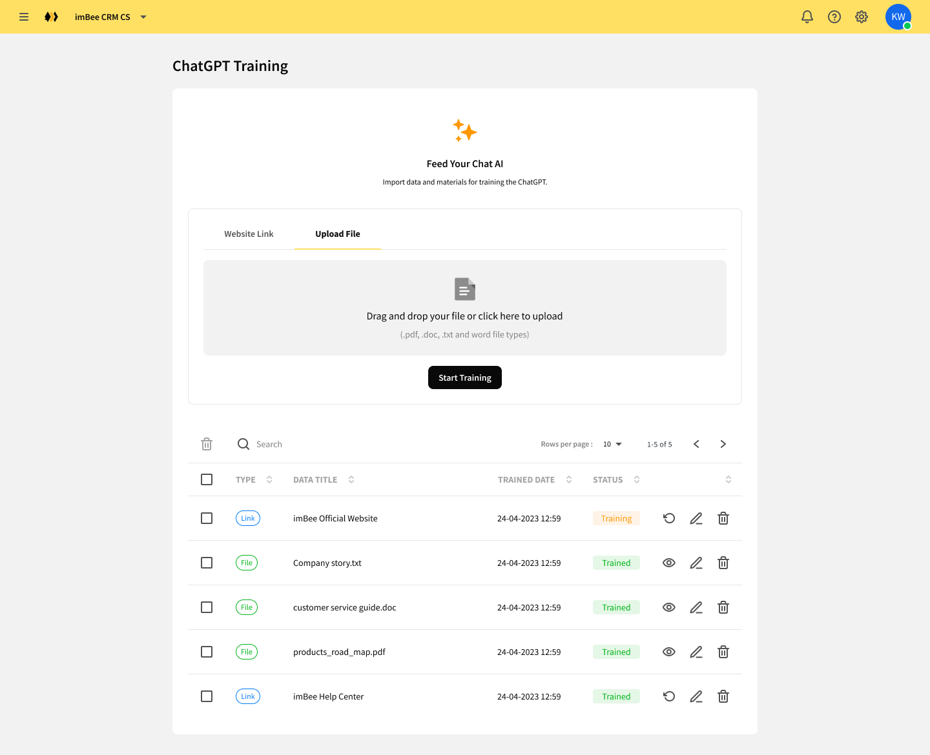This screenshot has height=755, width=930.
Task: Edit imBee Help Center entry
Action: [x=696, y=696]
